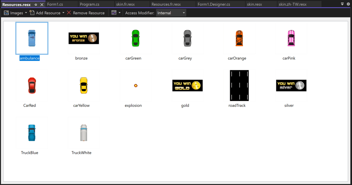Screen dimensions: 352x185
Task: Select the explosion image resource
Action: (136, 85)
